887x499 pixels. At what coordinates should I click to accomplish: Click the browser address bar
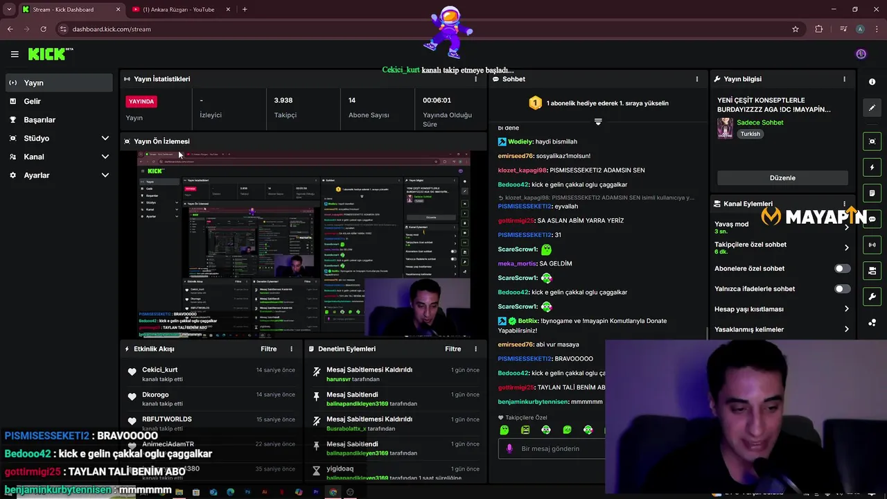423,29
